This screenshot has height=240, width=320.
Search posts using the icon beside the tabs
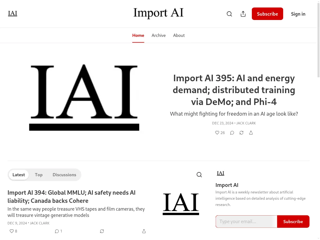[x=199, y=175]
